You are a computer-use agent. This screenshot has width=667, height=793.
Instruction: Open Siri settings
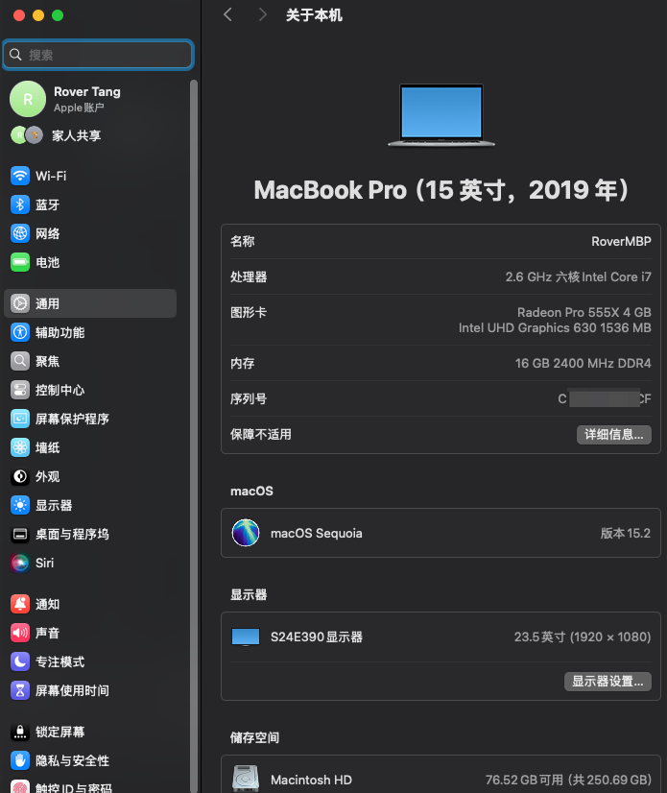90,563
